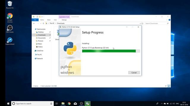Image resolution: width=190 pixels, height=106 pixels.
Task: Open File Explorer help icon
Action: pos(170,20)
